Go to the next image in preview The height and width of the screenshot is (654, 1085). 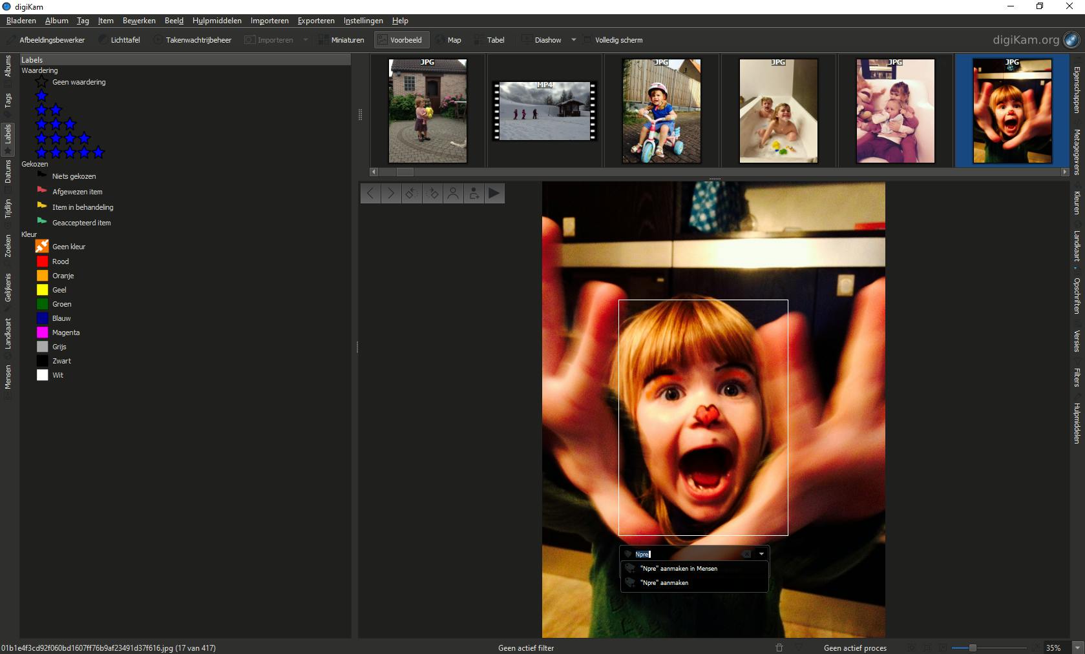tap(391, 193)
